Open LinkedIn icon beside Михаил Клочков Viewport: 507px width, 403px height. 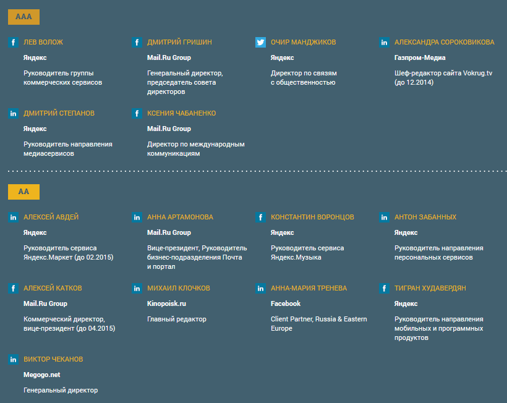137,288
